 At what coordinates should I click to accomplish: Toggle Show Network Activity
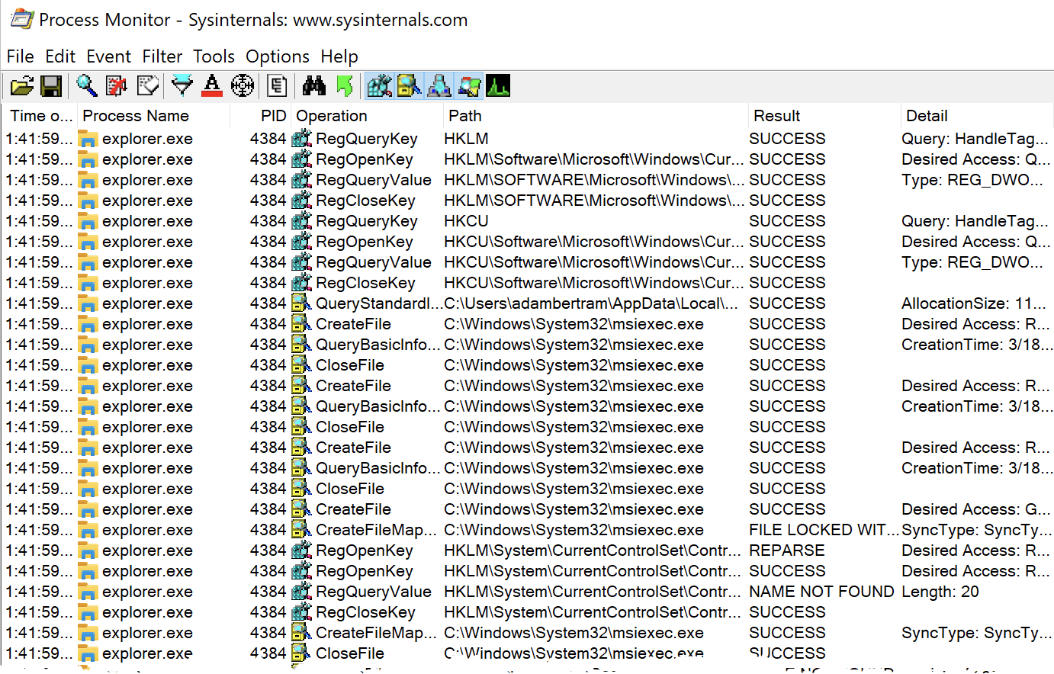[439, 86]
